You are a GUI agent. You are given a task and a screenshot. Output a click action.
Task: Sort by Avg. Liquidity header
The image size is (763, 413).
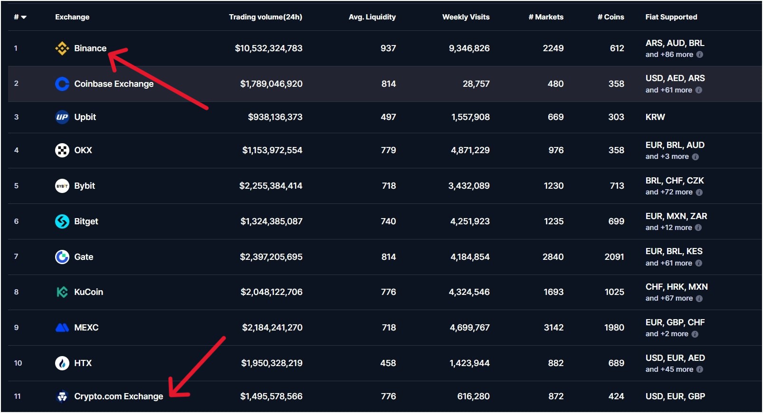(x=372, y=17)
